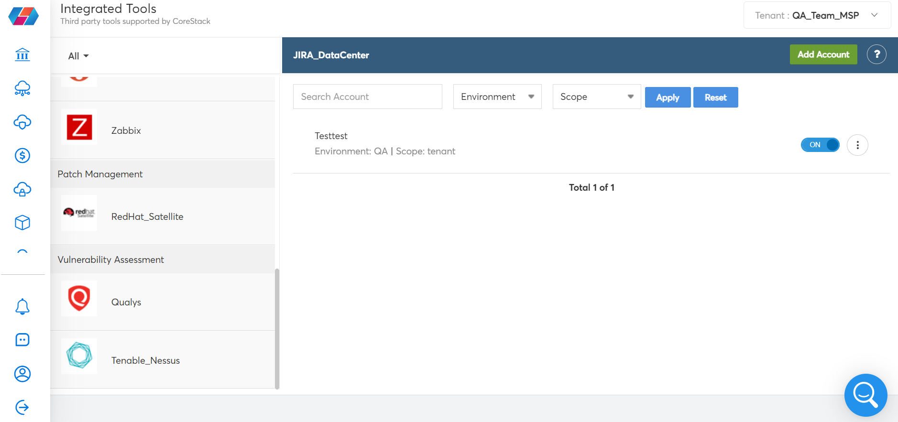
Task: Open the blue search chat bubble icon
Action: (865, 395)
